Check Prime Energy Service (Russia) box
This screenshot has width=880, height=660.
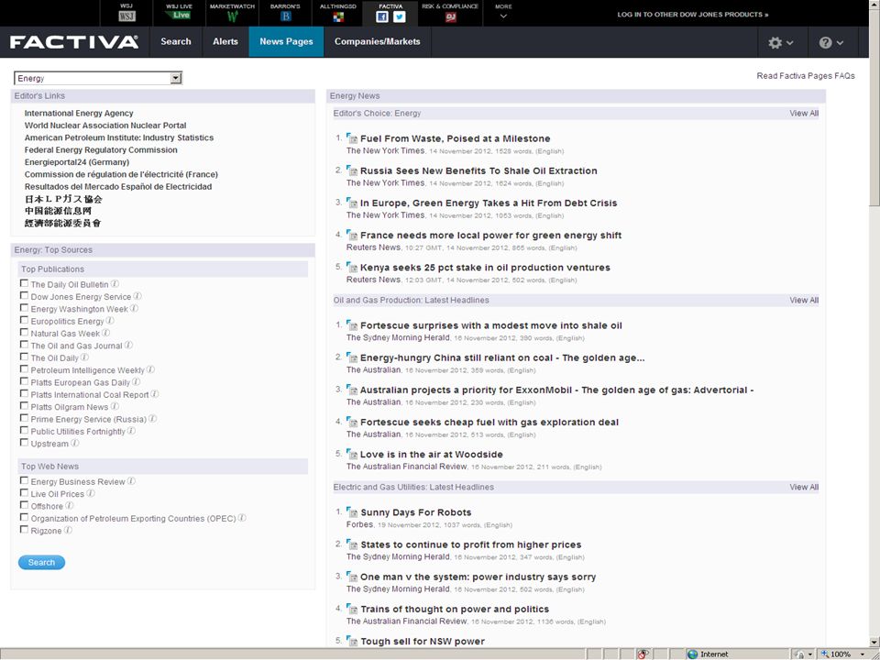pyautogui.click(x=24, y=418)
